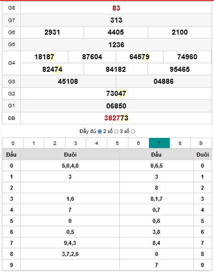Click the G4 number 87604

pyautogui.click(x=92, y=57)
